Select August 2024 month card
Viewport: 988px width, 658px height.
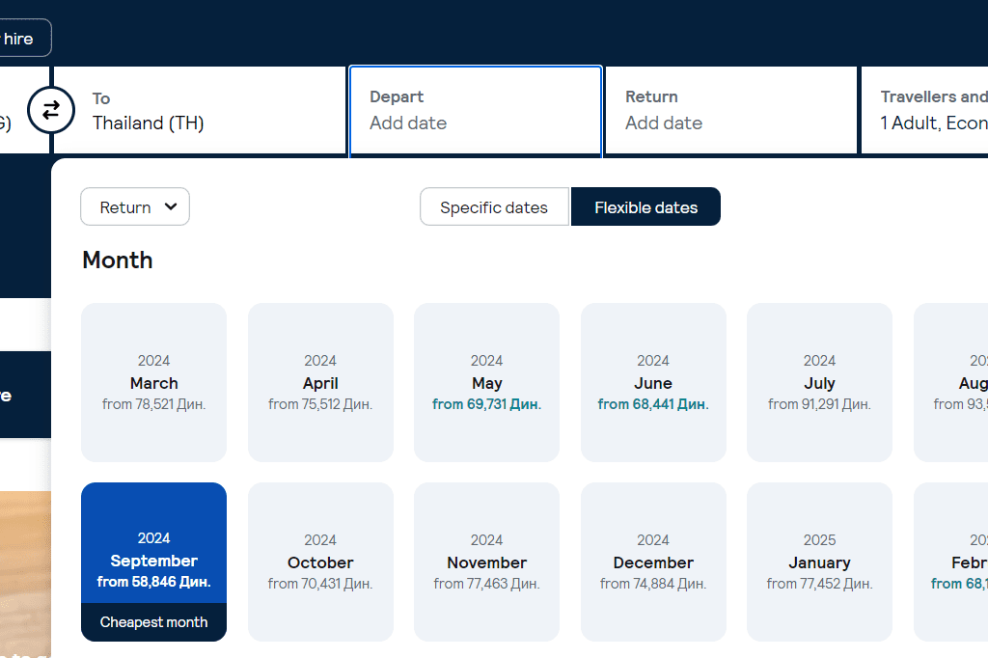950,383
